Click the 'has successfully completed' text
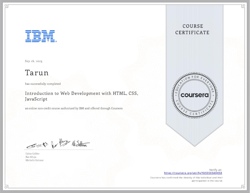This screenshot has width=250, height=193. coord(43,84)
